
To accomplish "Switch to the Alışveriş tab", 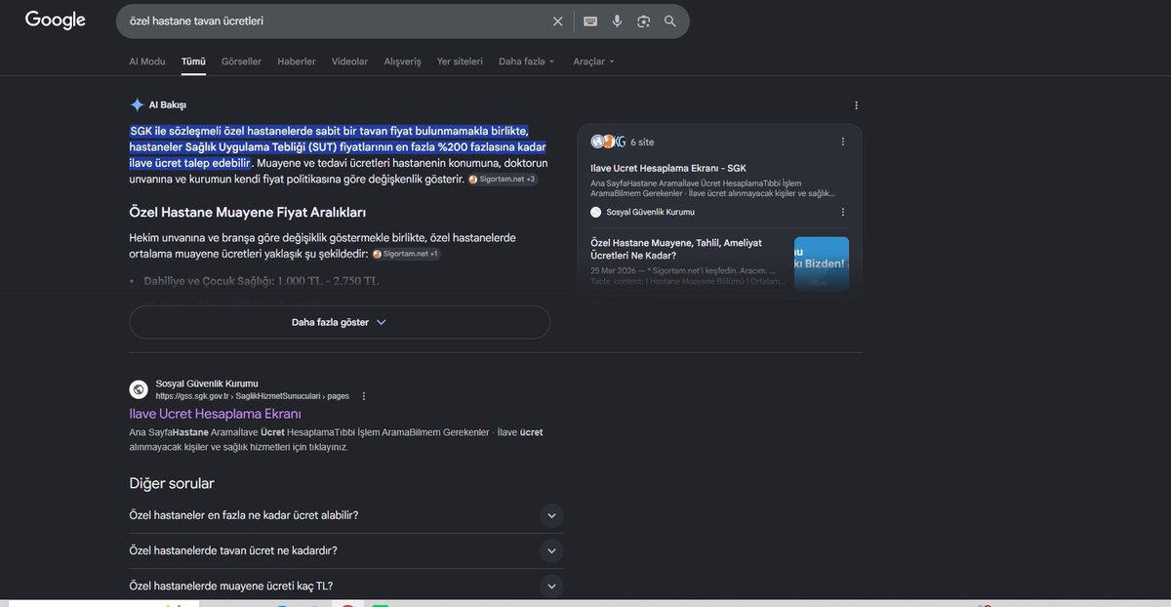I will (x=403, y=61).
